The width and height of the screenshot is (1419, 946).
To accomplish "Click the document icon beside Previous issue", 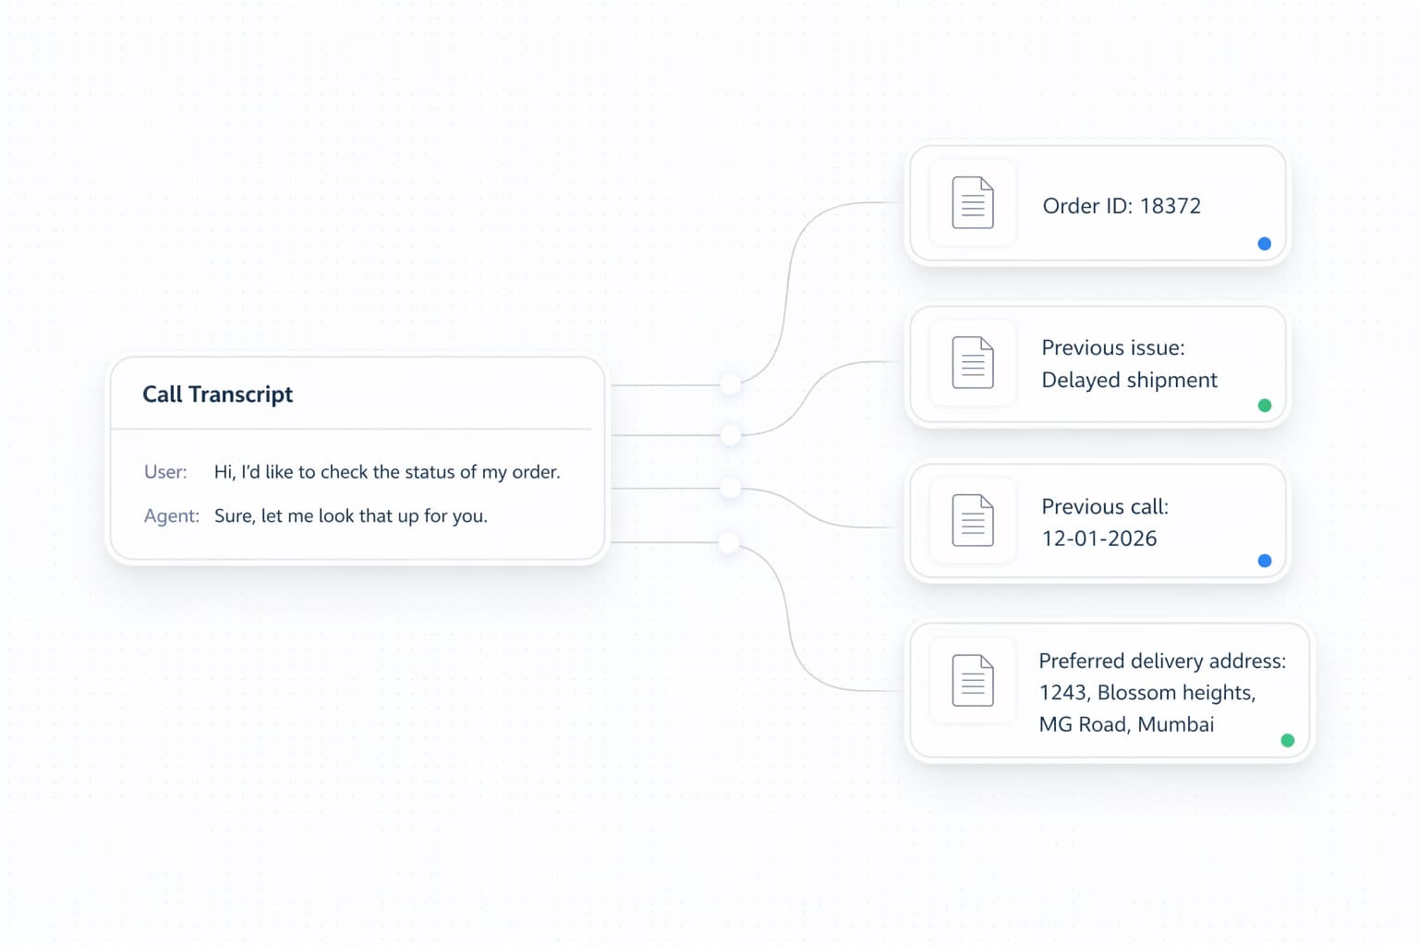I will [973, 362].
